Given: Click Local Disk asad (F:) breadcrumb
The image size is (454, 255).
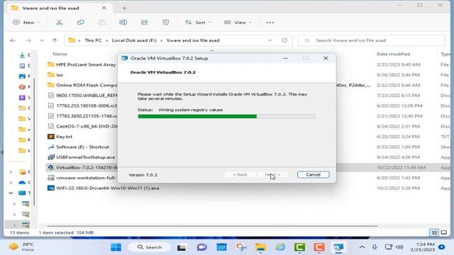Looking at the screenshot, I should coord(134,40).
